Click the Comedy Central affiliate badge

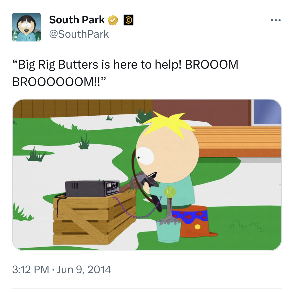coord(128,20)
